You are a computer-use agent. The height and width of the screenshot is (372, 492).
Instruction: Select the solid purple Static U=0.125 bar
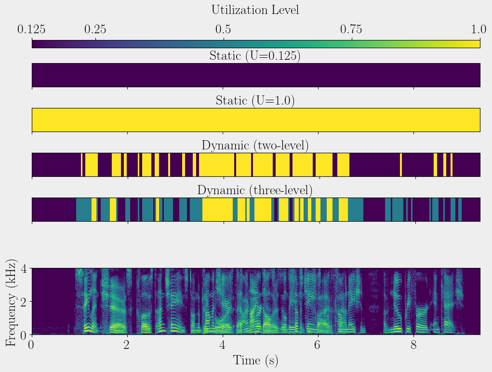coord(256,75)
